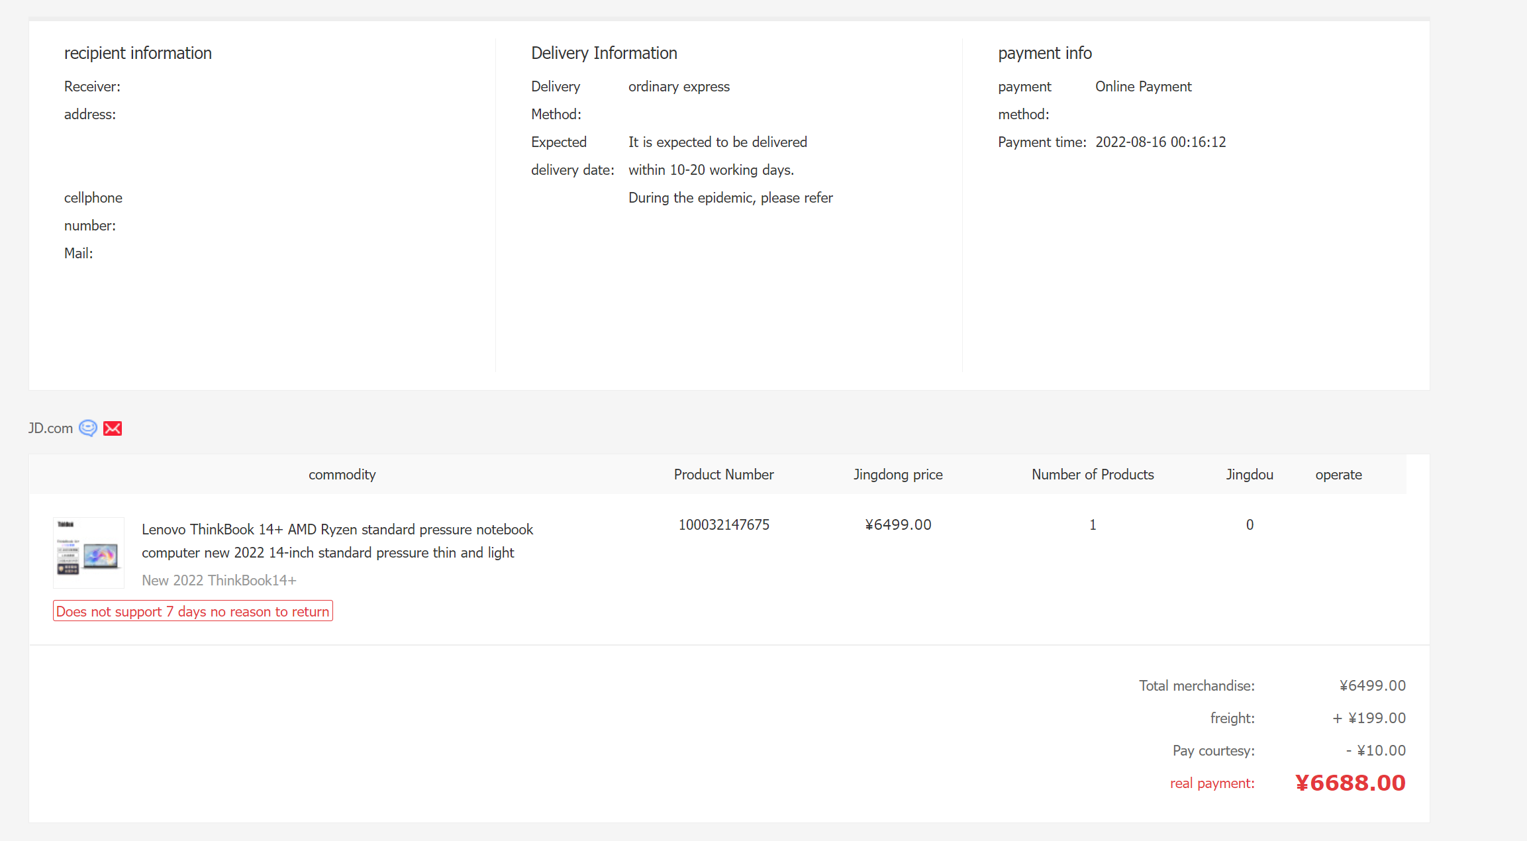Select the product number 100032147675
Image resolution: width=1527 pixels, height=841 pixels.
(724, 524)
